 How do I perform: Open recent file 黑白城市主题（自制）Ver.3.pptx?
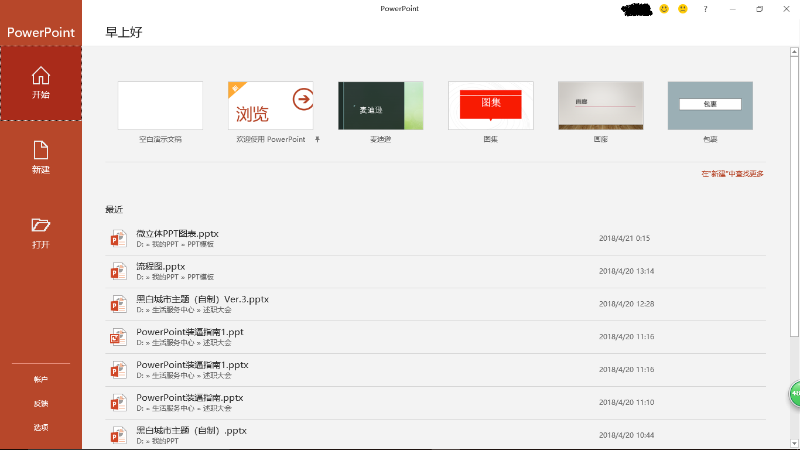pos(436,304)
